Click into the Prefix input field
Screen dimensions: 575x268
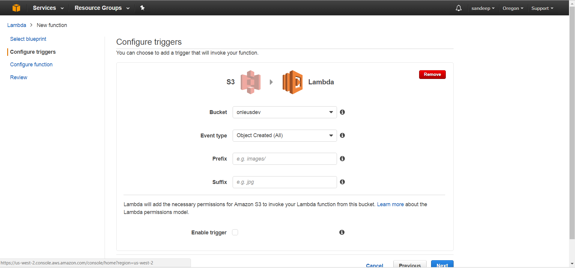[x=285, y=159]
